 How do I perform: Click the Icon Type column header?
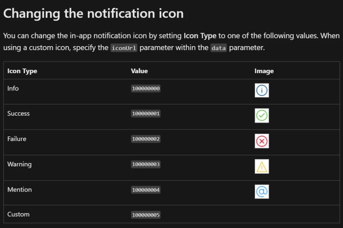(x=22, y=71)
